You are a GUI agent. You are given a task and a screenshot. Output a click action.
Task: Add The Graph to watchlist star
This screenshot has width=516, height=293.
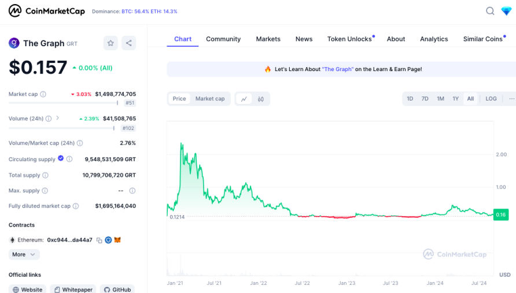pos(110,43)
